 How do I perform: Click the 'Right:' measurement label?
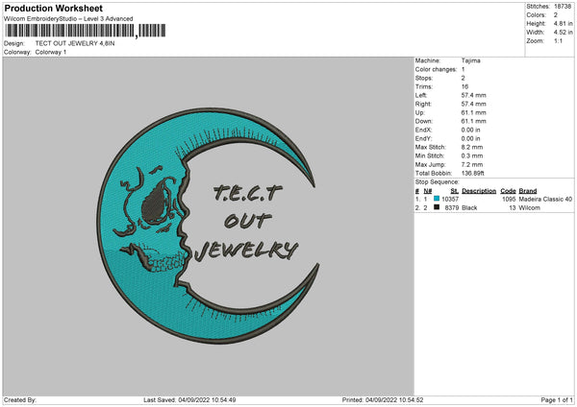click(x=423, y=104)
